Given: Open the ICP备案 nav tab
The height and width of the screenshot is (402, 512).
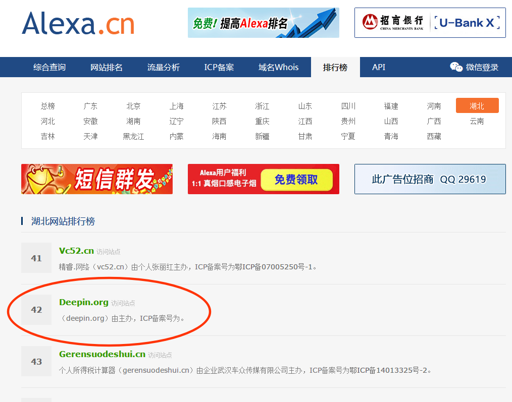Looking at the screenshot, I should tap(219, 67).
